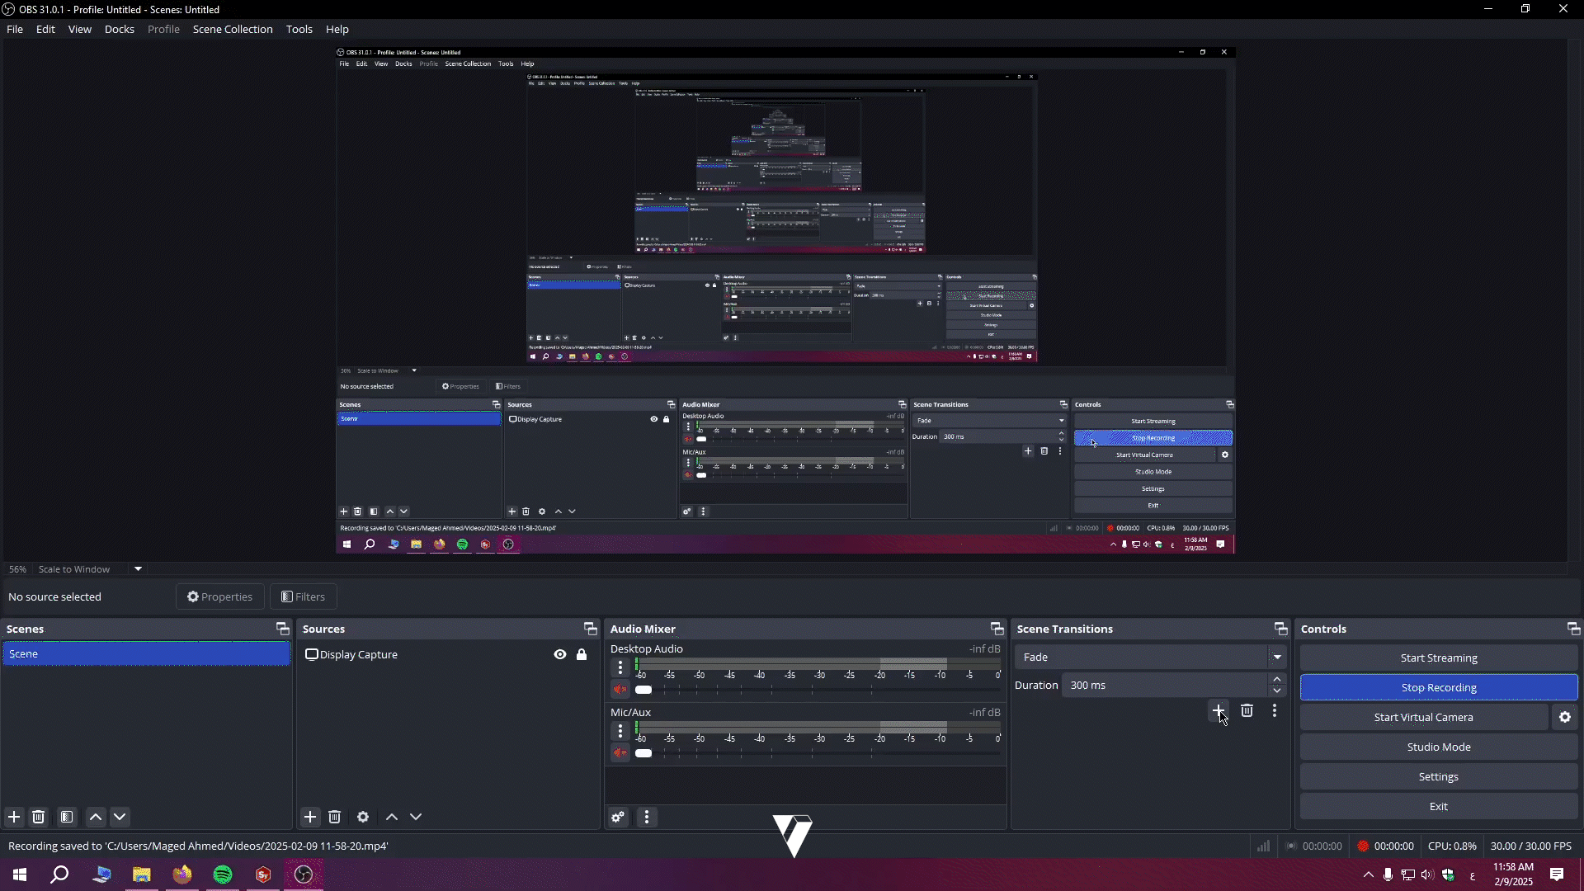1584x891 pixels.
Task: Open source properties gear in Sources panel
Action: [363, 817]
